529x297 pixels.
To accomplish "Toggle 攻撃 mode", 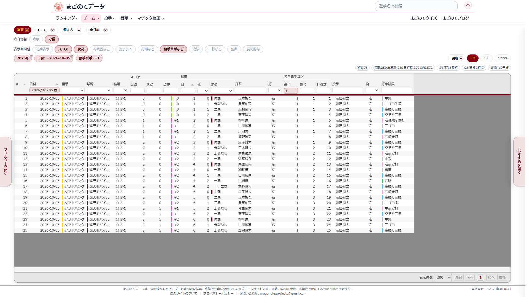I will point(36,39).
